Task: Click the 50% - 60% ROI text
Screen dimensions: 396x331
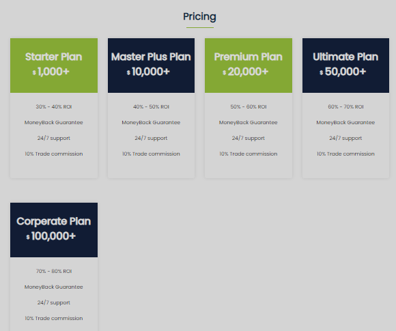Action: (x=249, y=106)
